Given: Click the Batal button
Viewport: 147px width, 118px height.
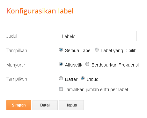Looking at the screenshot, I should click(45, 105).
